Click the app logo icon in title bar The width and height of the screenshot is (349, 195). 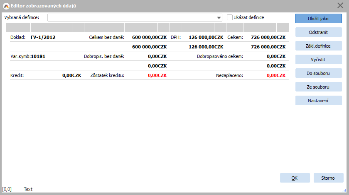click(x=6, y=6)
